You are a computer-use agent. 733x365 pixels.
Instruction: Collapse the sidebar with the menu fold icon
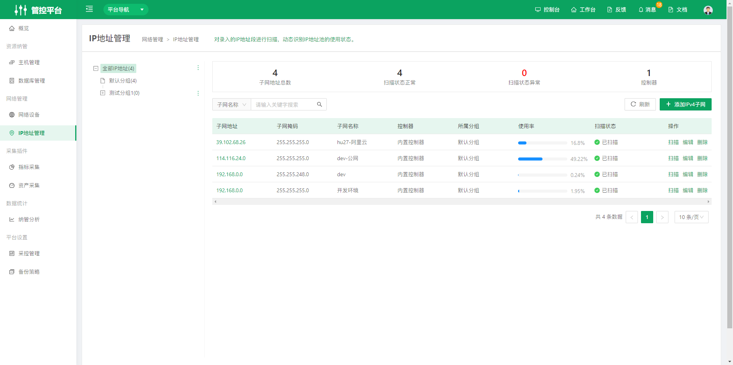click(x=89, y=9)
